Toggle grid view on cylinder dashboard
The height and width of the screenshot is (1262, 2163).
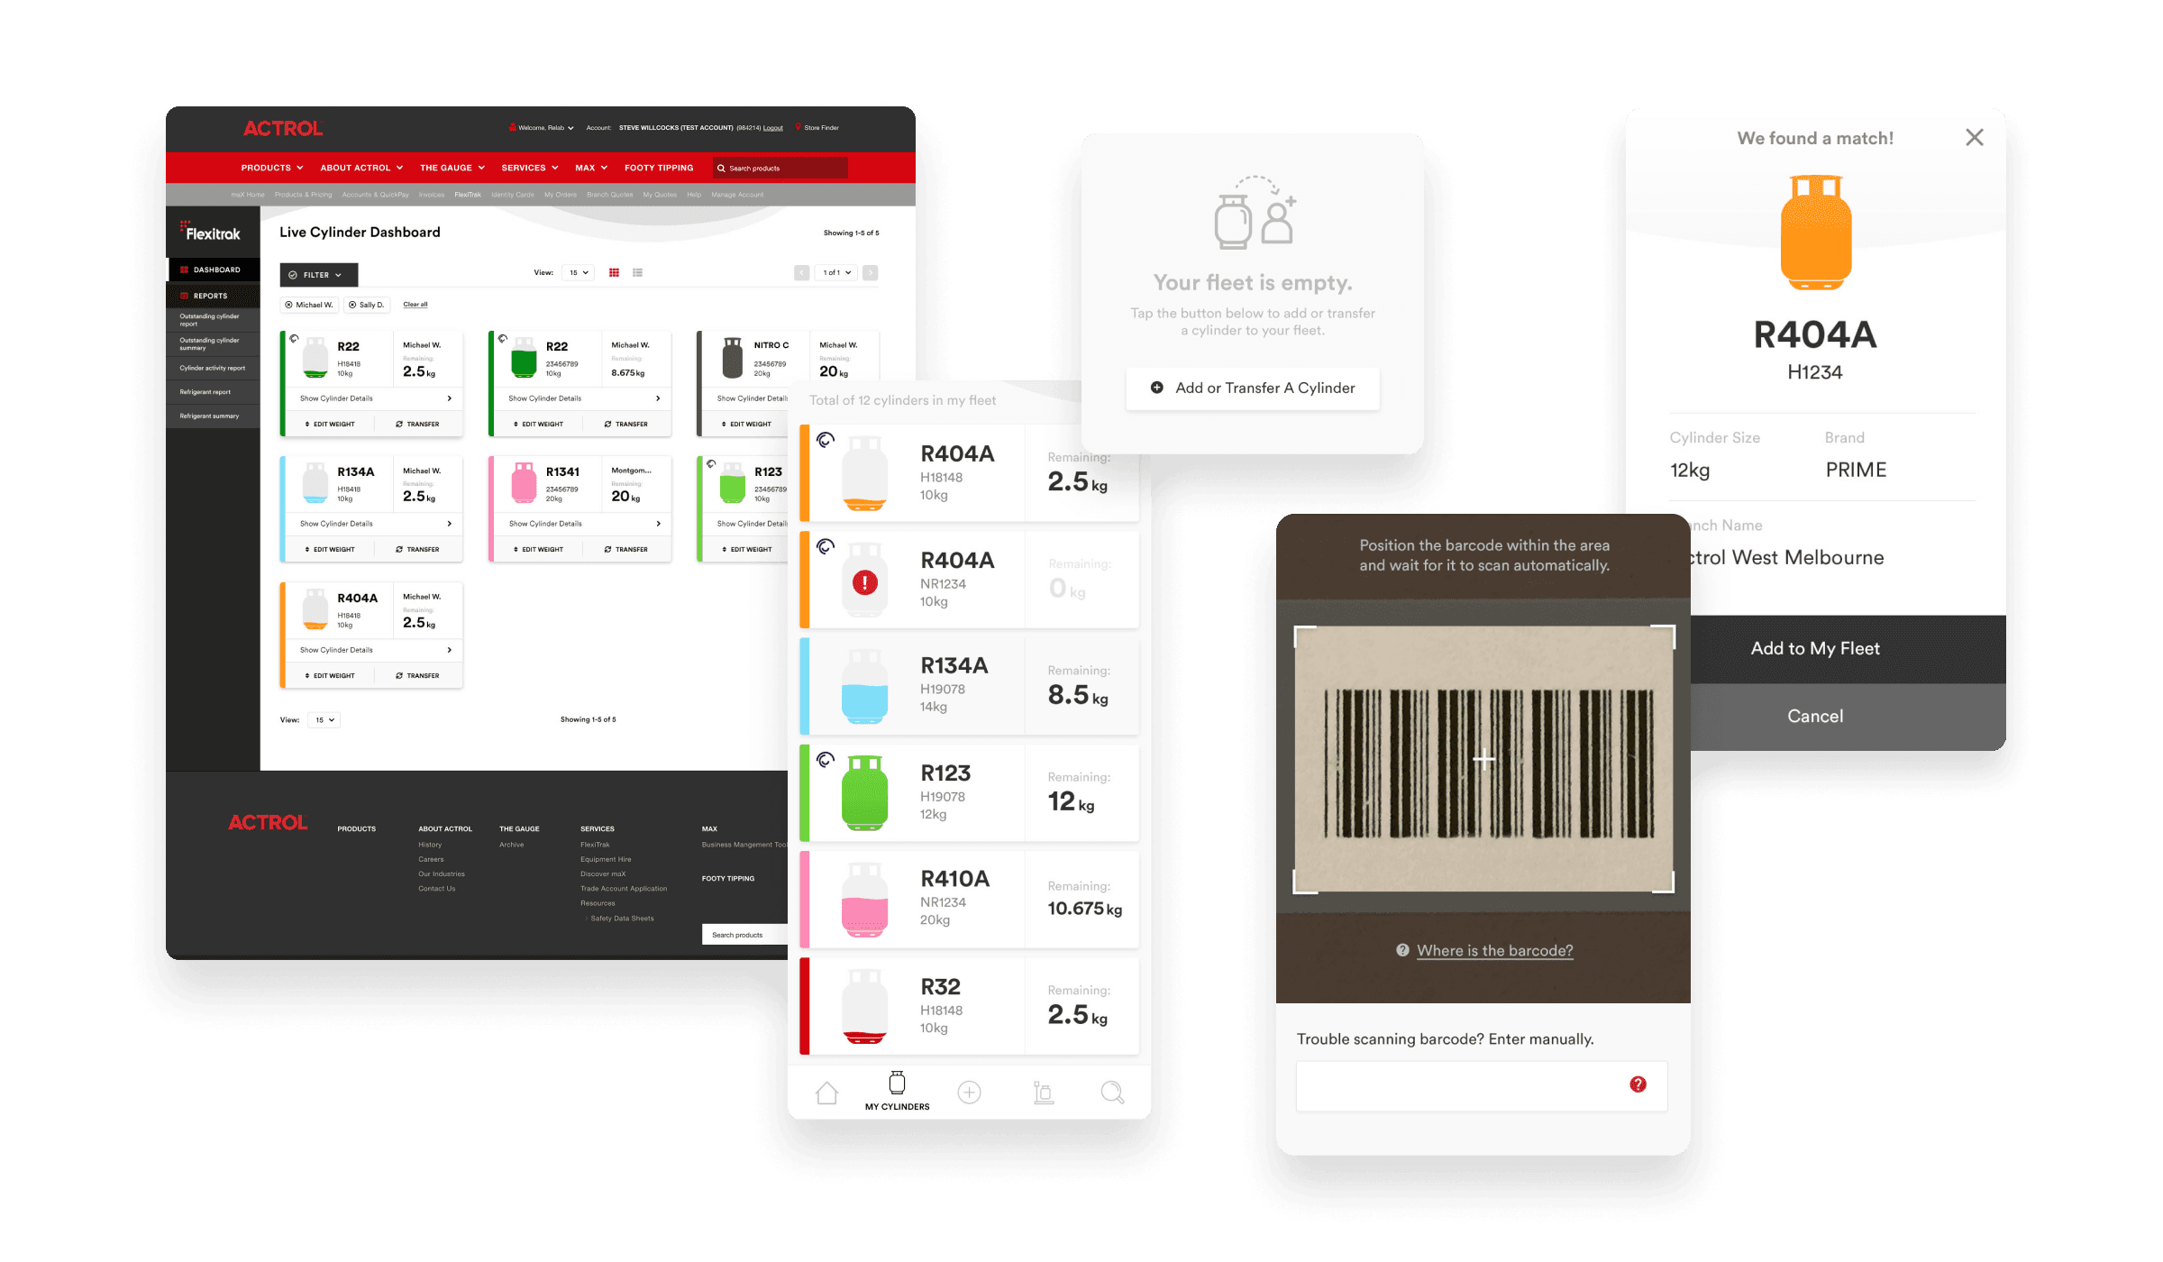pos(613,273)
